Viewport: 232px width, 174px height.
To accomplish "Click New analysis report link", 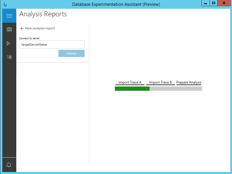I will pyautogui.click(x=40, y=28).
